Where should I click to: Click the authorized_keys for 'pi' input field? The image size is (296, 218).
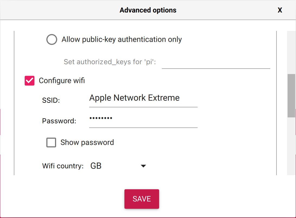(216, 62)
